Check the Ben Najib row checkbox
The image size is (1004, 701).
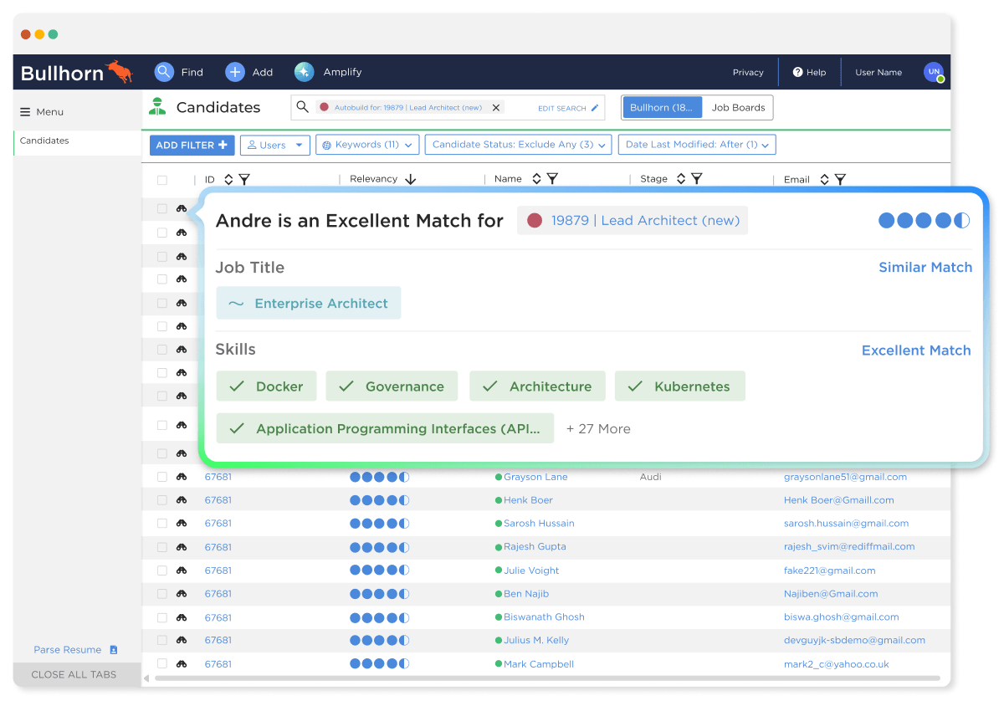point(162,594)
